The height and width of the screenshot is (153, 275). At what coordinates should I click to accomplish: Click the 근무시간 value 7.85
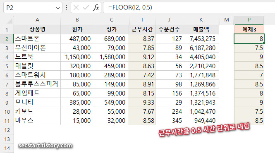[x=142, y=48]
